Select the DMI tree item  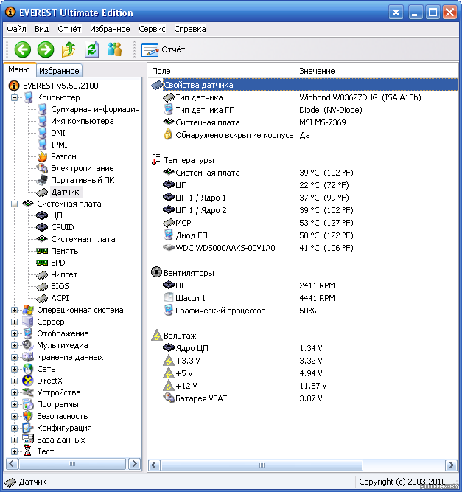[58, 133]
